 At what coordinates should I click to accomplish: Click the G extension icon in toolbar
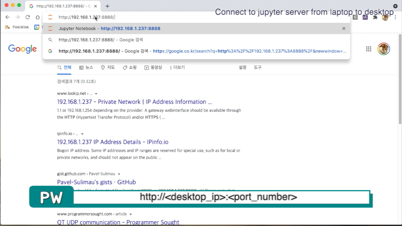(355, 17)
